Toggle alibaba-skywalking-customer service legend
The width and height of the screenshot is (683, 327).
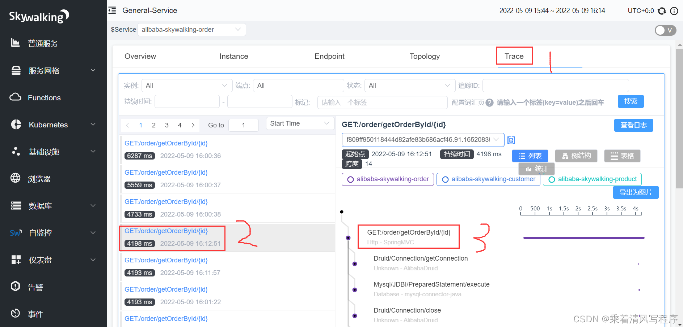[488, 179]
